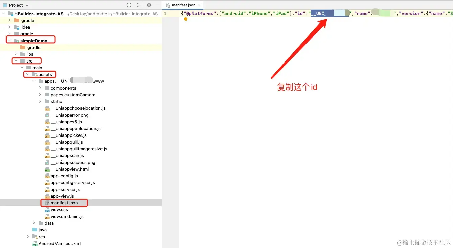453x248 pixels.
Task: Expand the data folder
Action: coord(34,223)
